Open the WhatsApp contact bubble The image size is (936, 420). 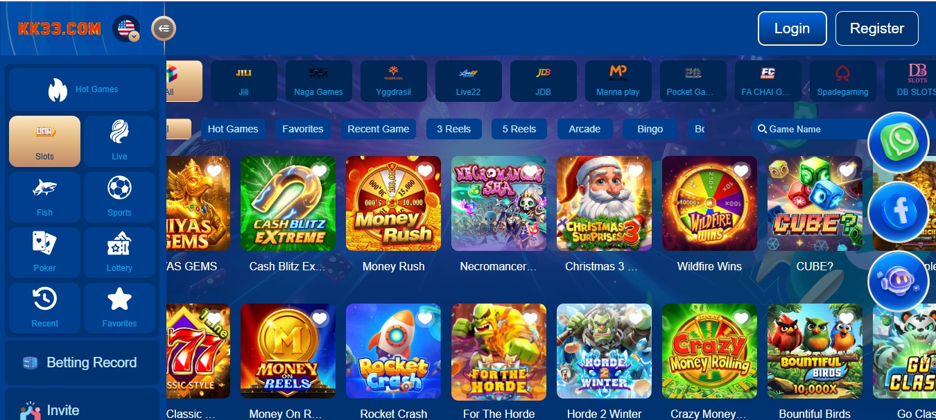click(899, 143)
